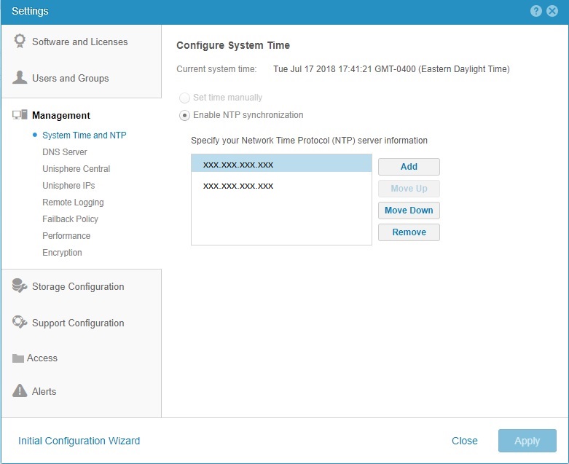This screenshot has width=569, height=464.
Task: Launch the Initial Configuration Wizard link
Action: coord(79,441)
